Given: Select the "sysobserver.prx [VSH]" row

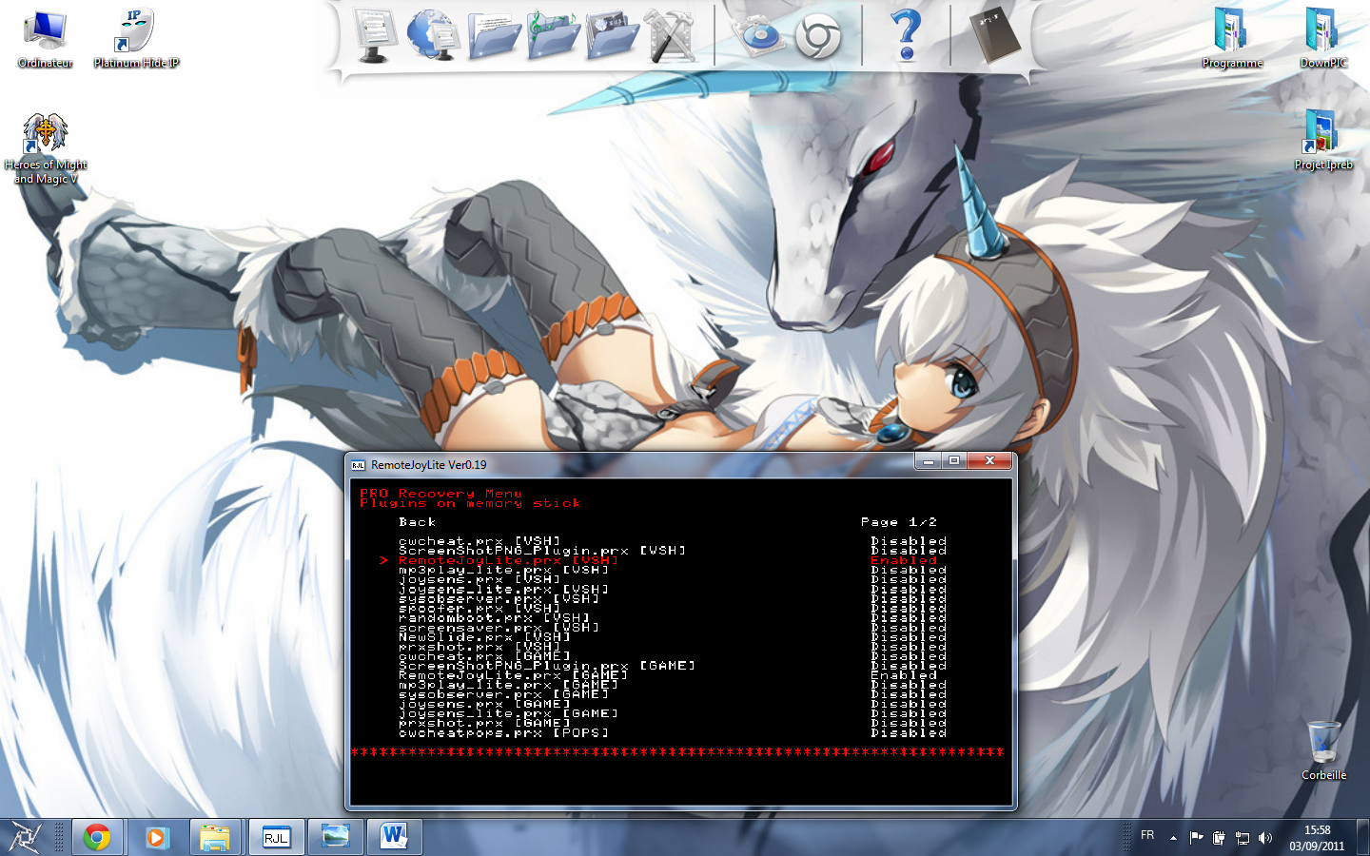Looking at the screenshot, I should click(x=673, y=599).
